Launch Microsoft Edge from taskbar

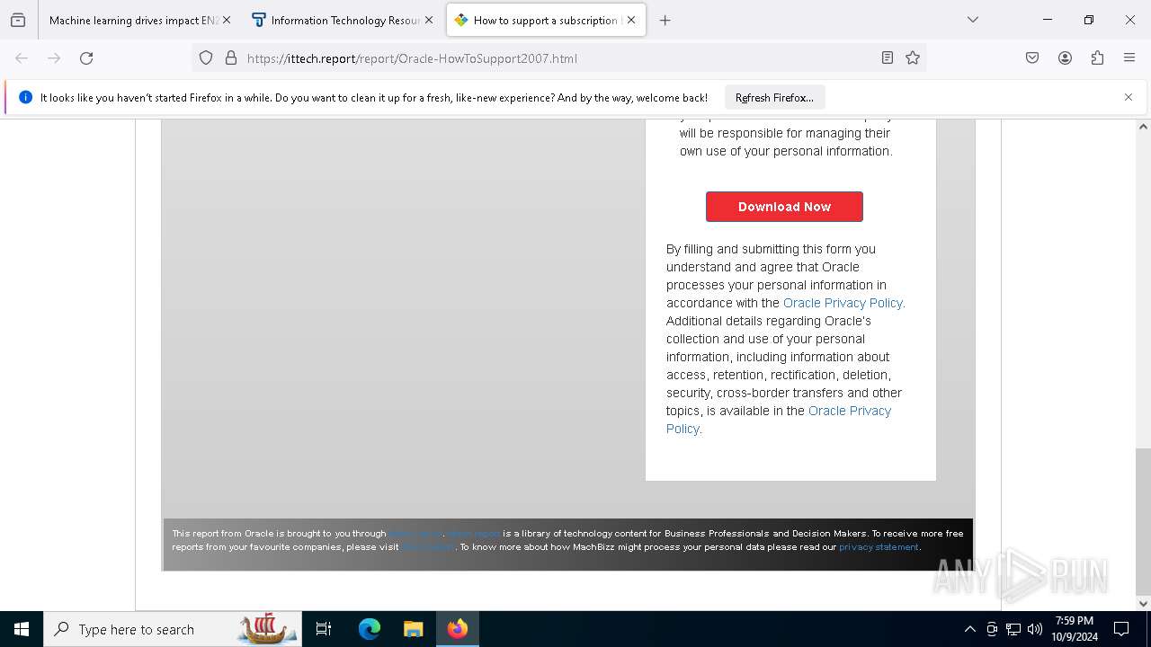[x=370, y=629]
